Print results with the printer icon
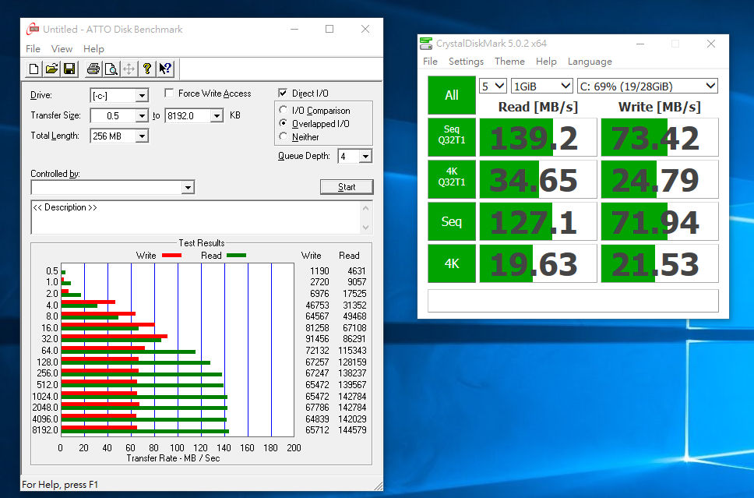754x498 pixels. [93, 69]
